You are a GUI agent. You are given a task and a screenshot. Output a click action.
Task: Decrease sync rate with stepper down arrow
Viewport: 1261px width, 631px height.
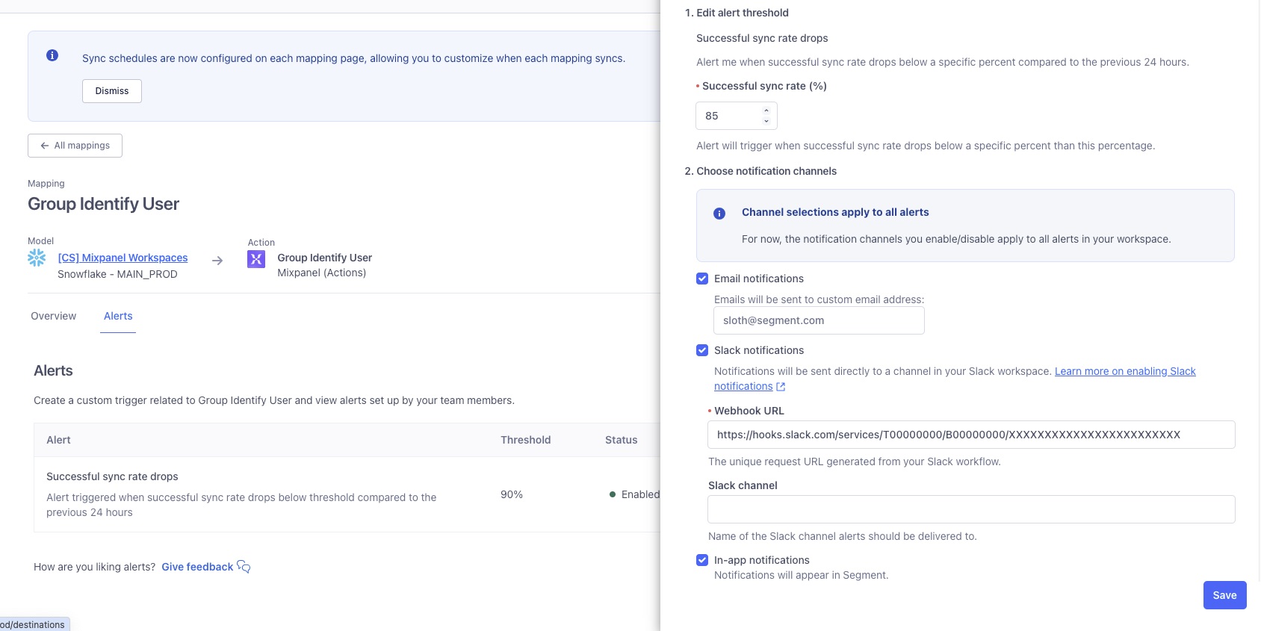(766, 121)
